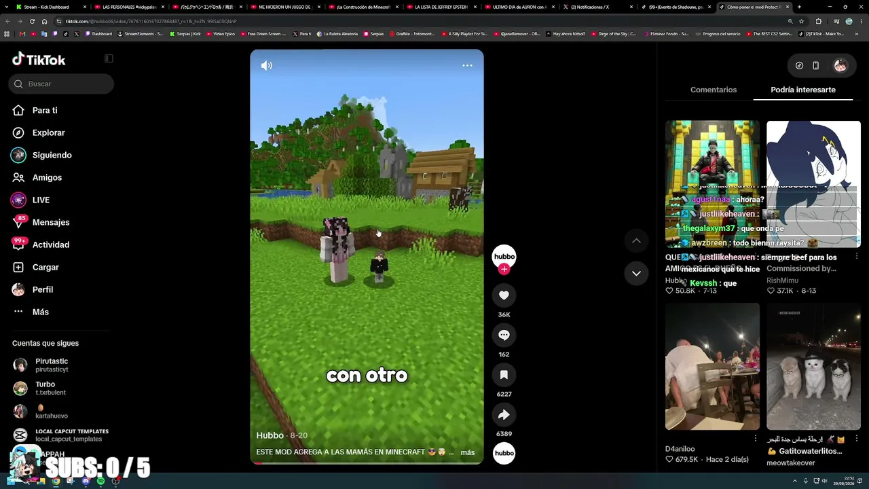869x489 pixels.
Task: Switch to LA LISTA DE JEFFREY browser tab
Action: 441,7
